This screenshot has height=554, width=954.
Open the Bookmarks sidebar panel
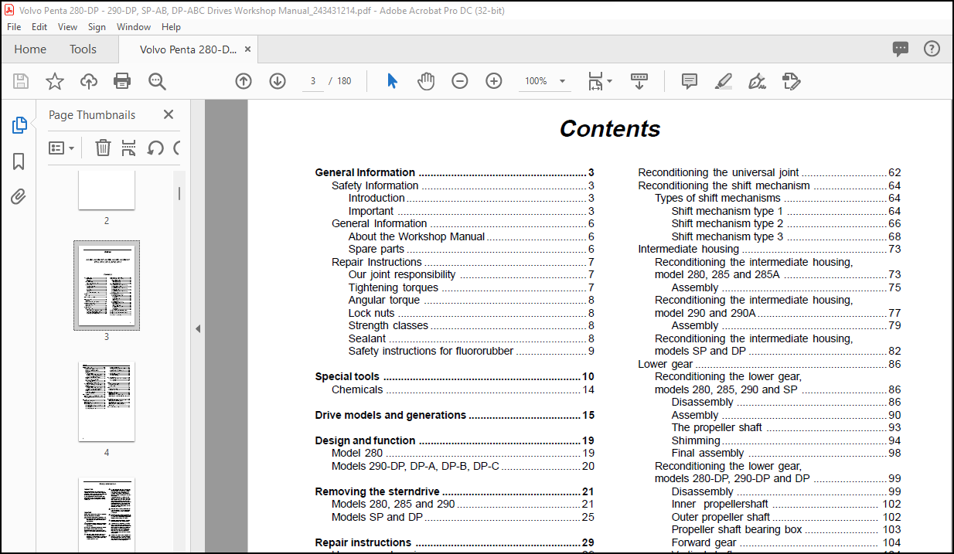[19, 161]
